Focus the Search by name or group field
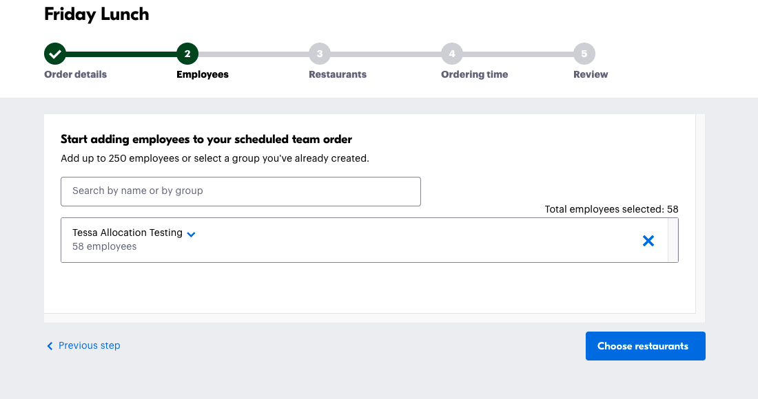Viewport: 758px width, 399px height. click(x=240, y=191)
